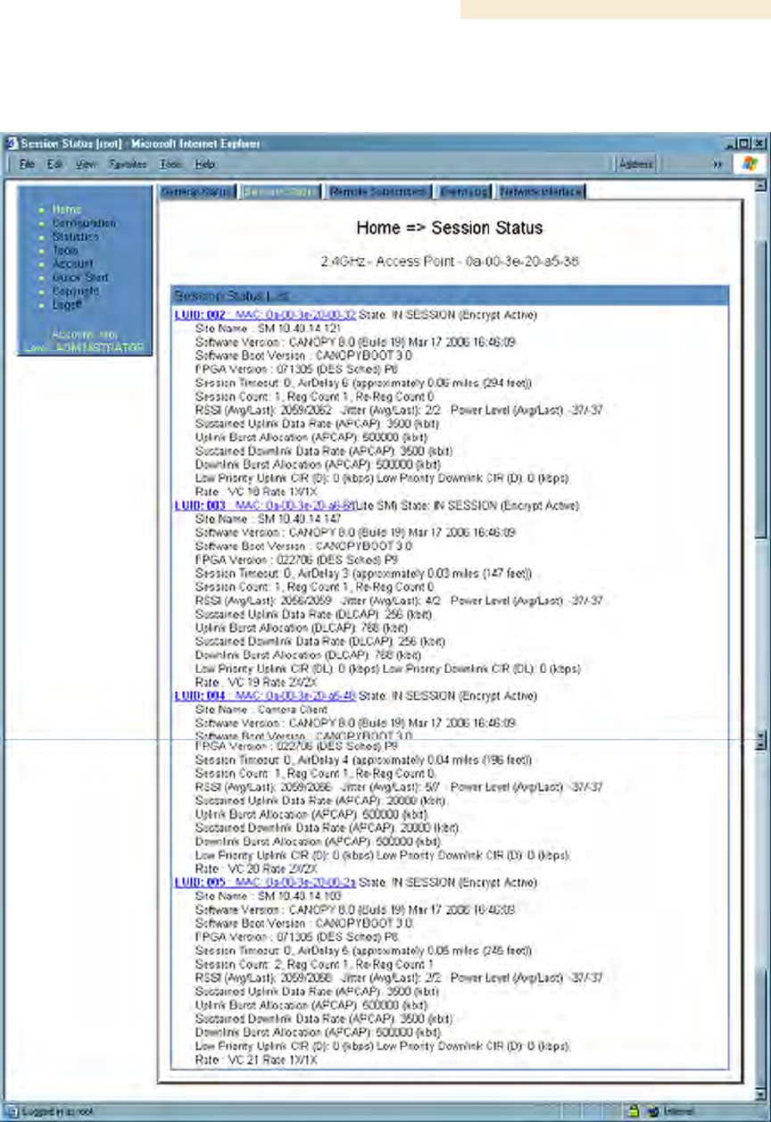Open Quick Start in the sidebar

(80, 278)
